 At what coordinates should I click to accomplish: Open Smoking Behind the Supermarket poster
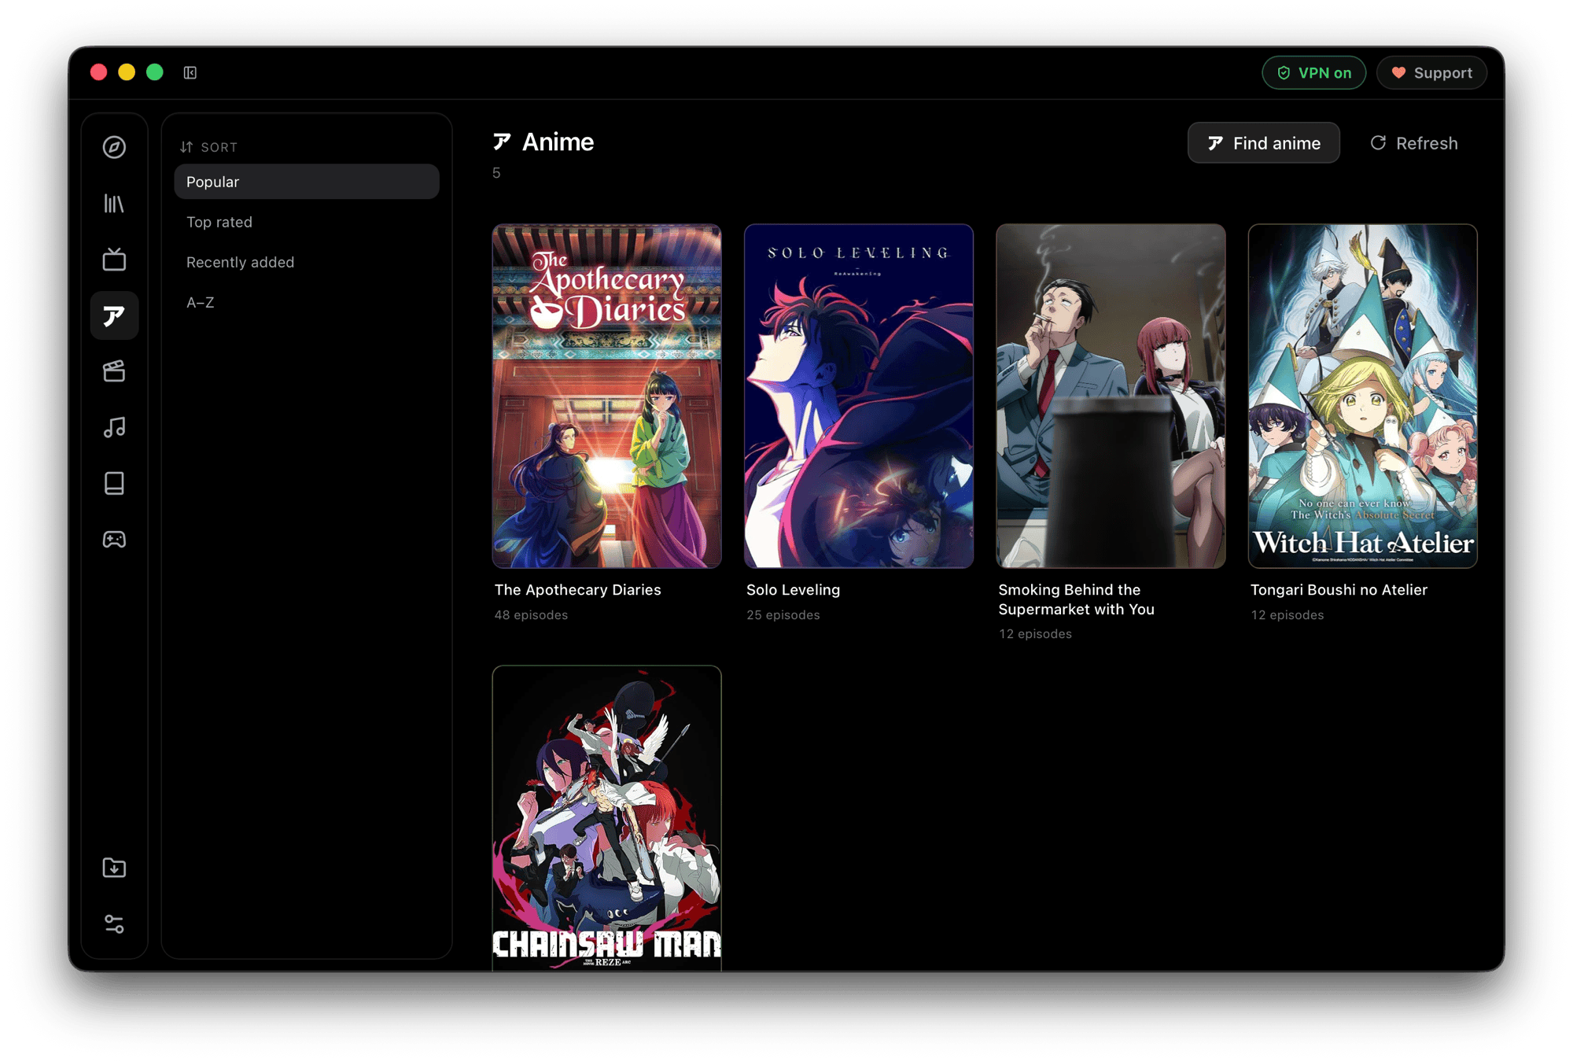pyautogui.click(x=1111, y=396)
